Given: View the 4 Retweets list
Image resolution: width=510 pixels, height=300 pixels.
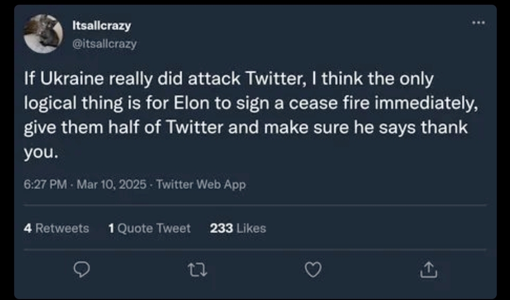Looking at the screenshot, I should click(x=57, y=228).
